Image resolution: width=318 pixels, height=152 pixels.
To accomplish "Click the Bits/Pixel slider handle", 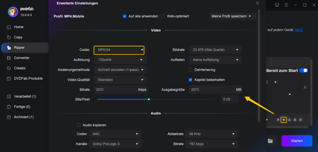I will pyautogui.click(x=149, y=99).
